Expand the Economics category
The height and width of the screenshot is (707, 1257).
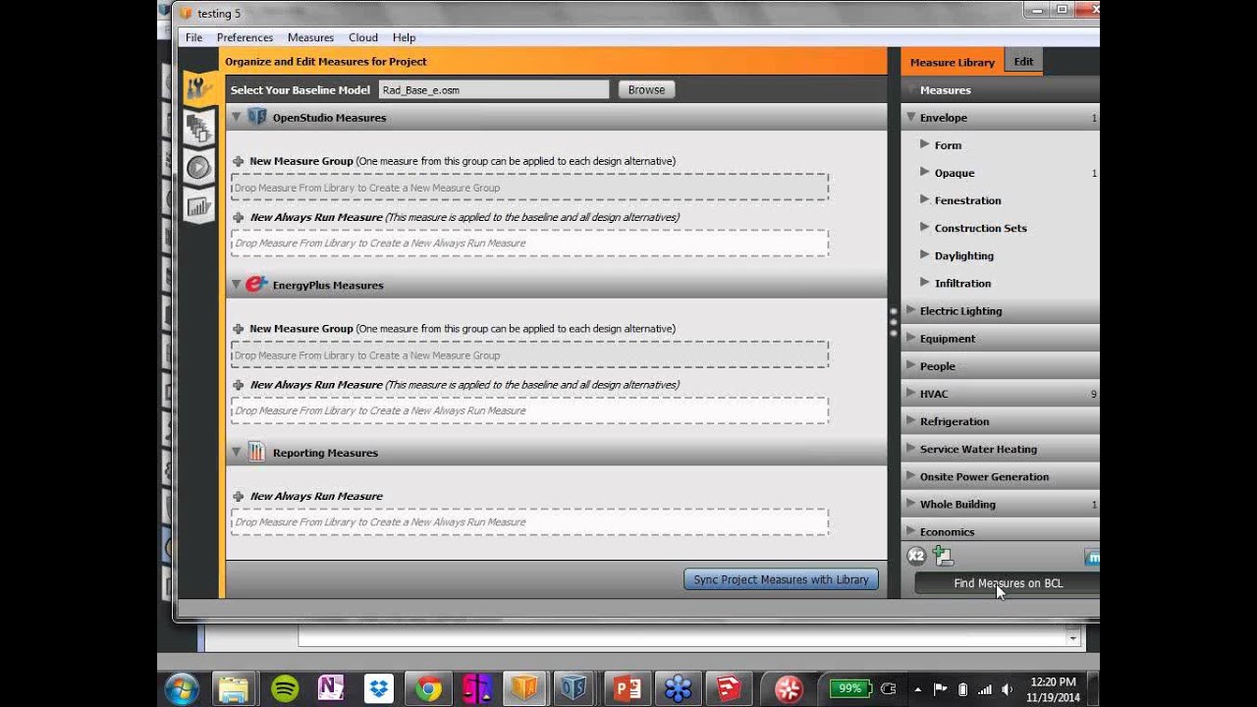click(x=909, y=530)
